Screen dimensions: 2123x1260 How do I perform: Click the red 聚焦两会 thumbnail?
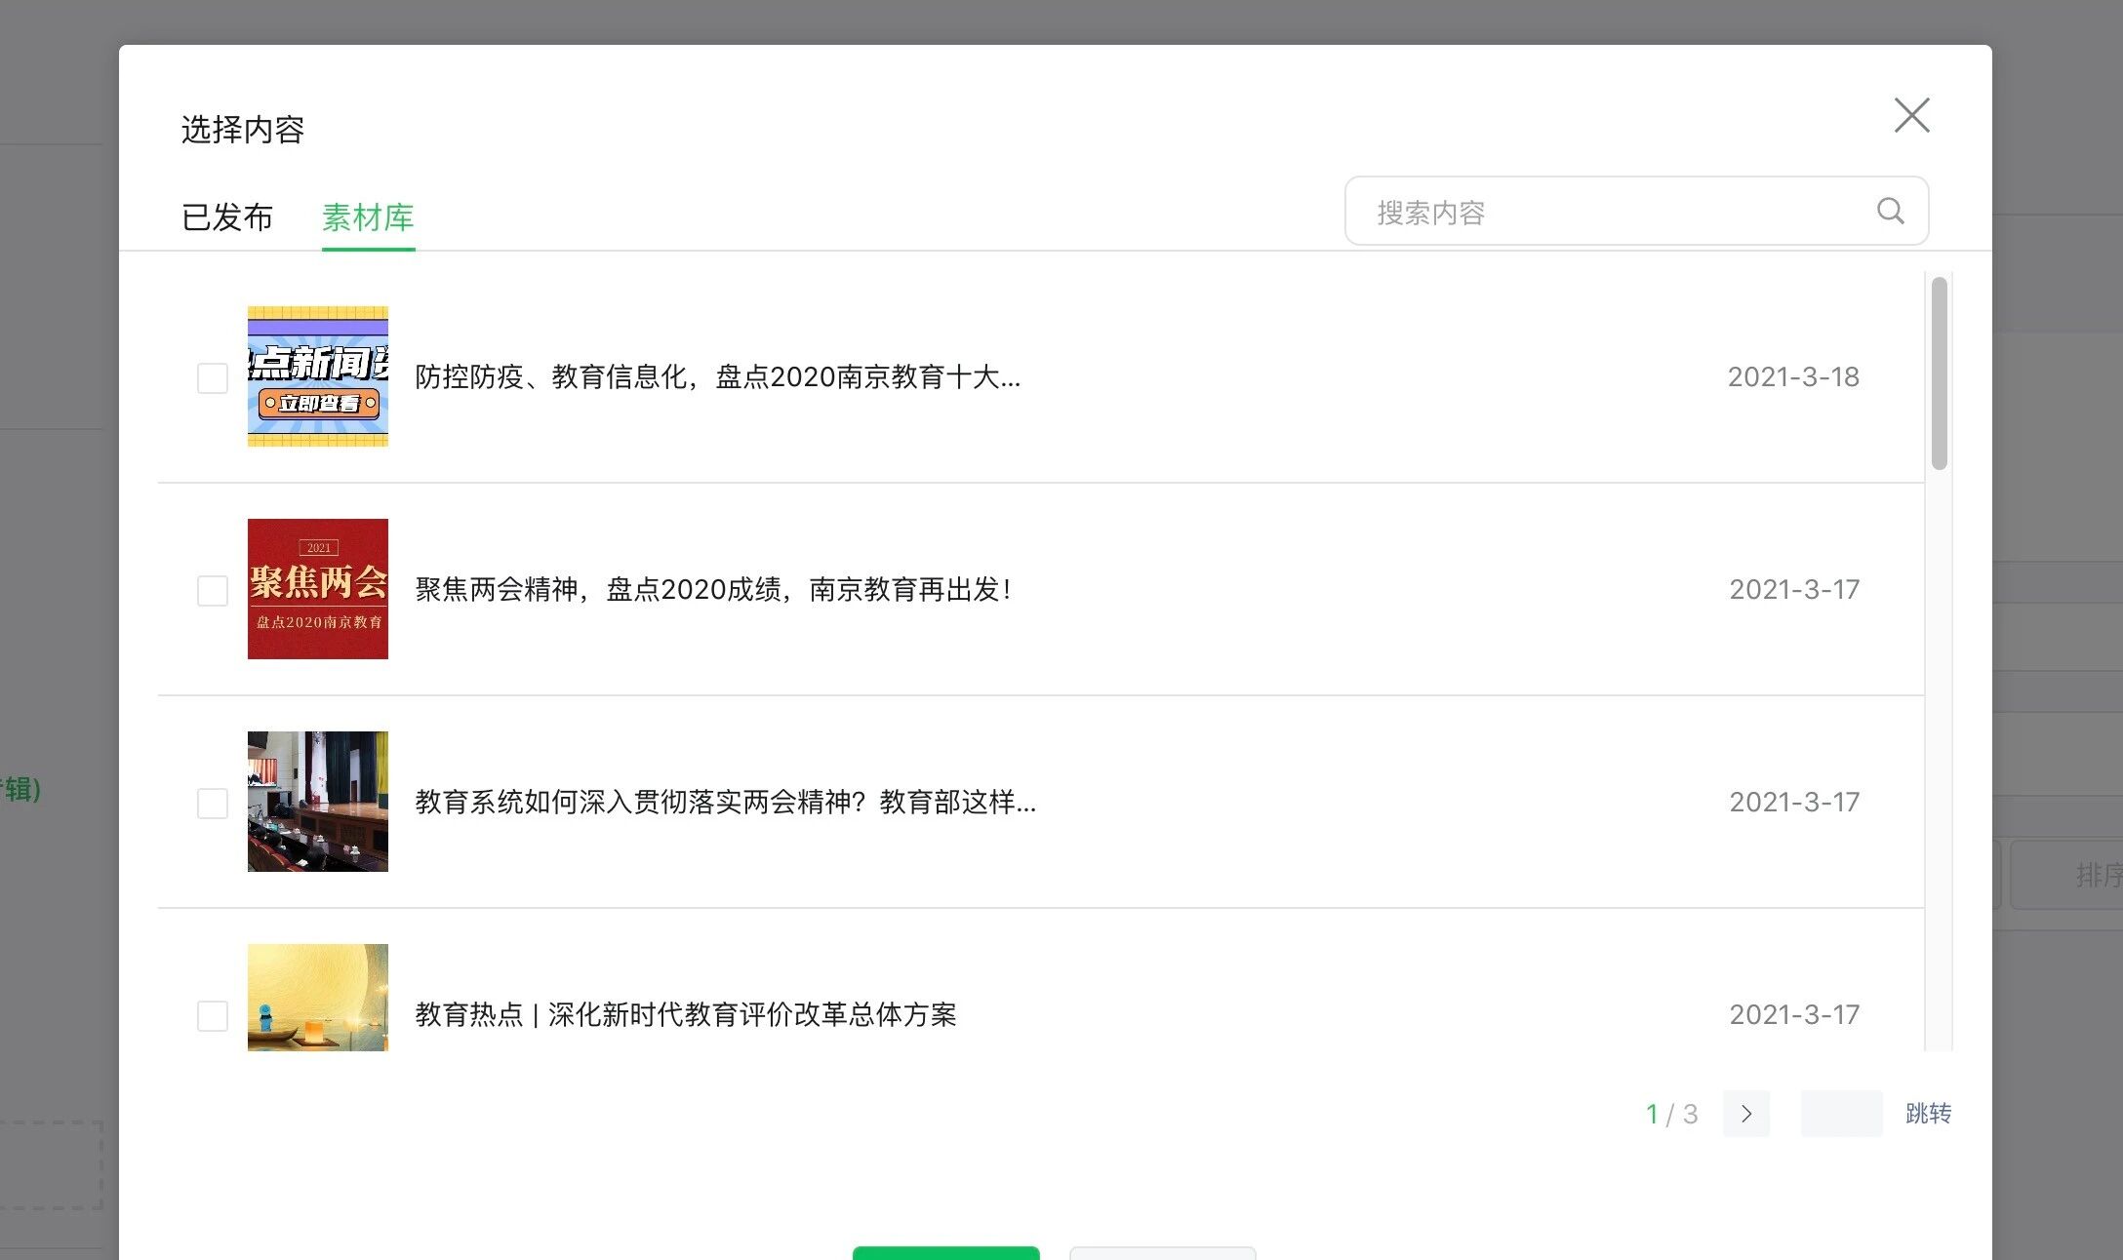[317, 589]
